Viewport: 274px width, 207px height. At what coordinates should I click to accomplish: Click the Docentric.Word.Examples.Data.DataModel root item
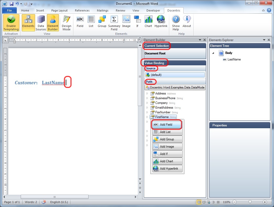175,87
